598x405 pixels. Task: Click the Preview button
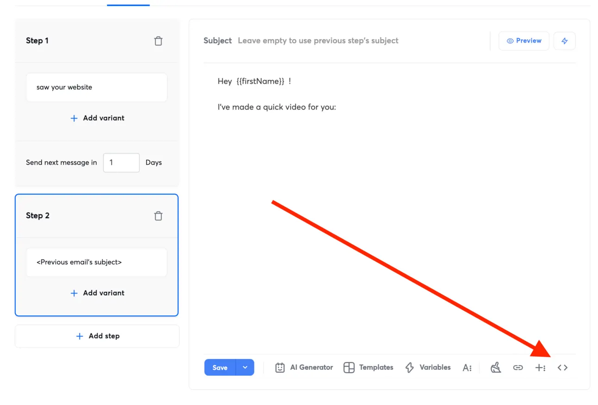(524, 41)
